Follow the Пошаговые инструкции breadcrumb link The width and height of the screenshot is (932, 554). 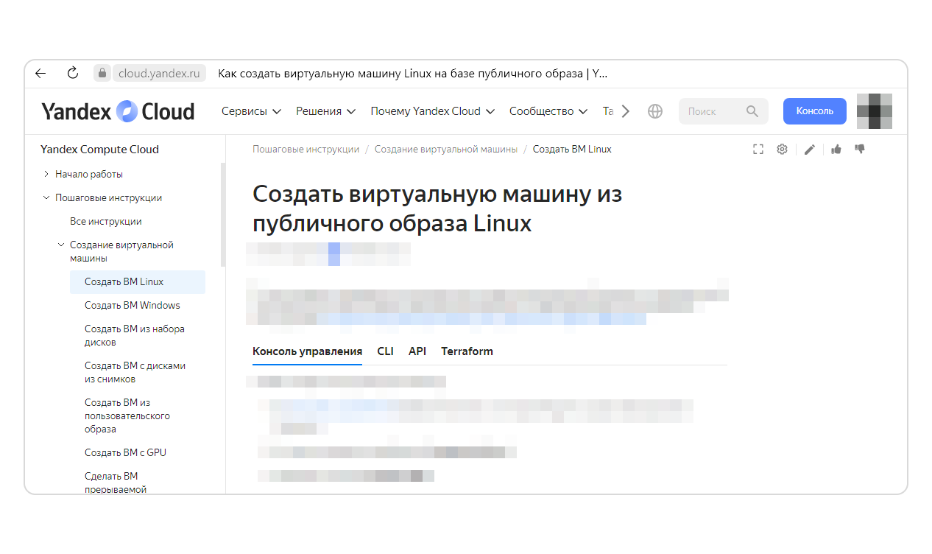304,149
